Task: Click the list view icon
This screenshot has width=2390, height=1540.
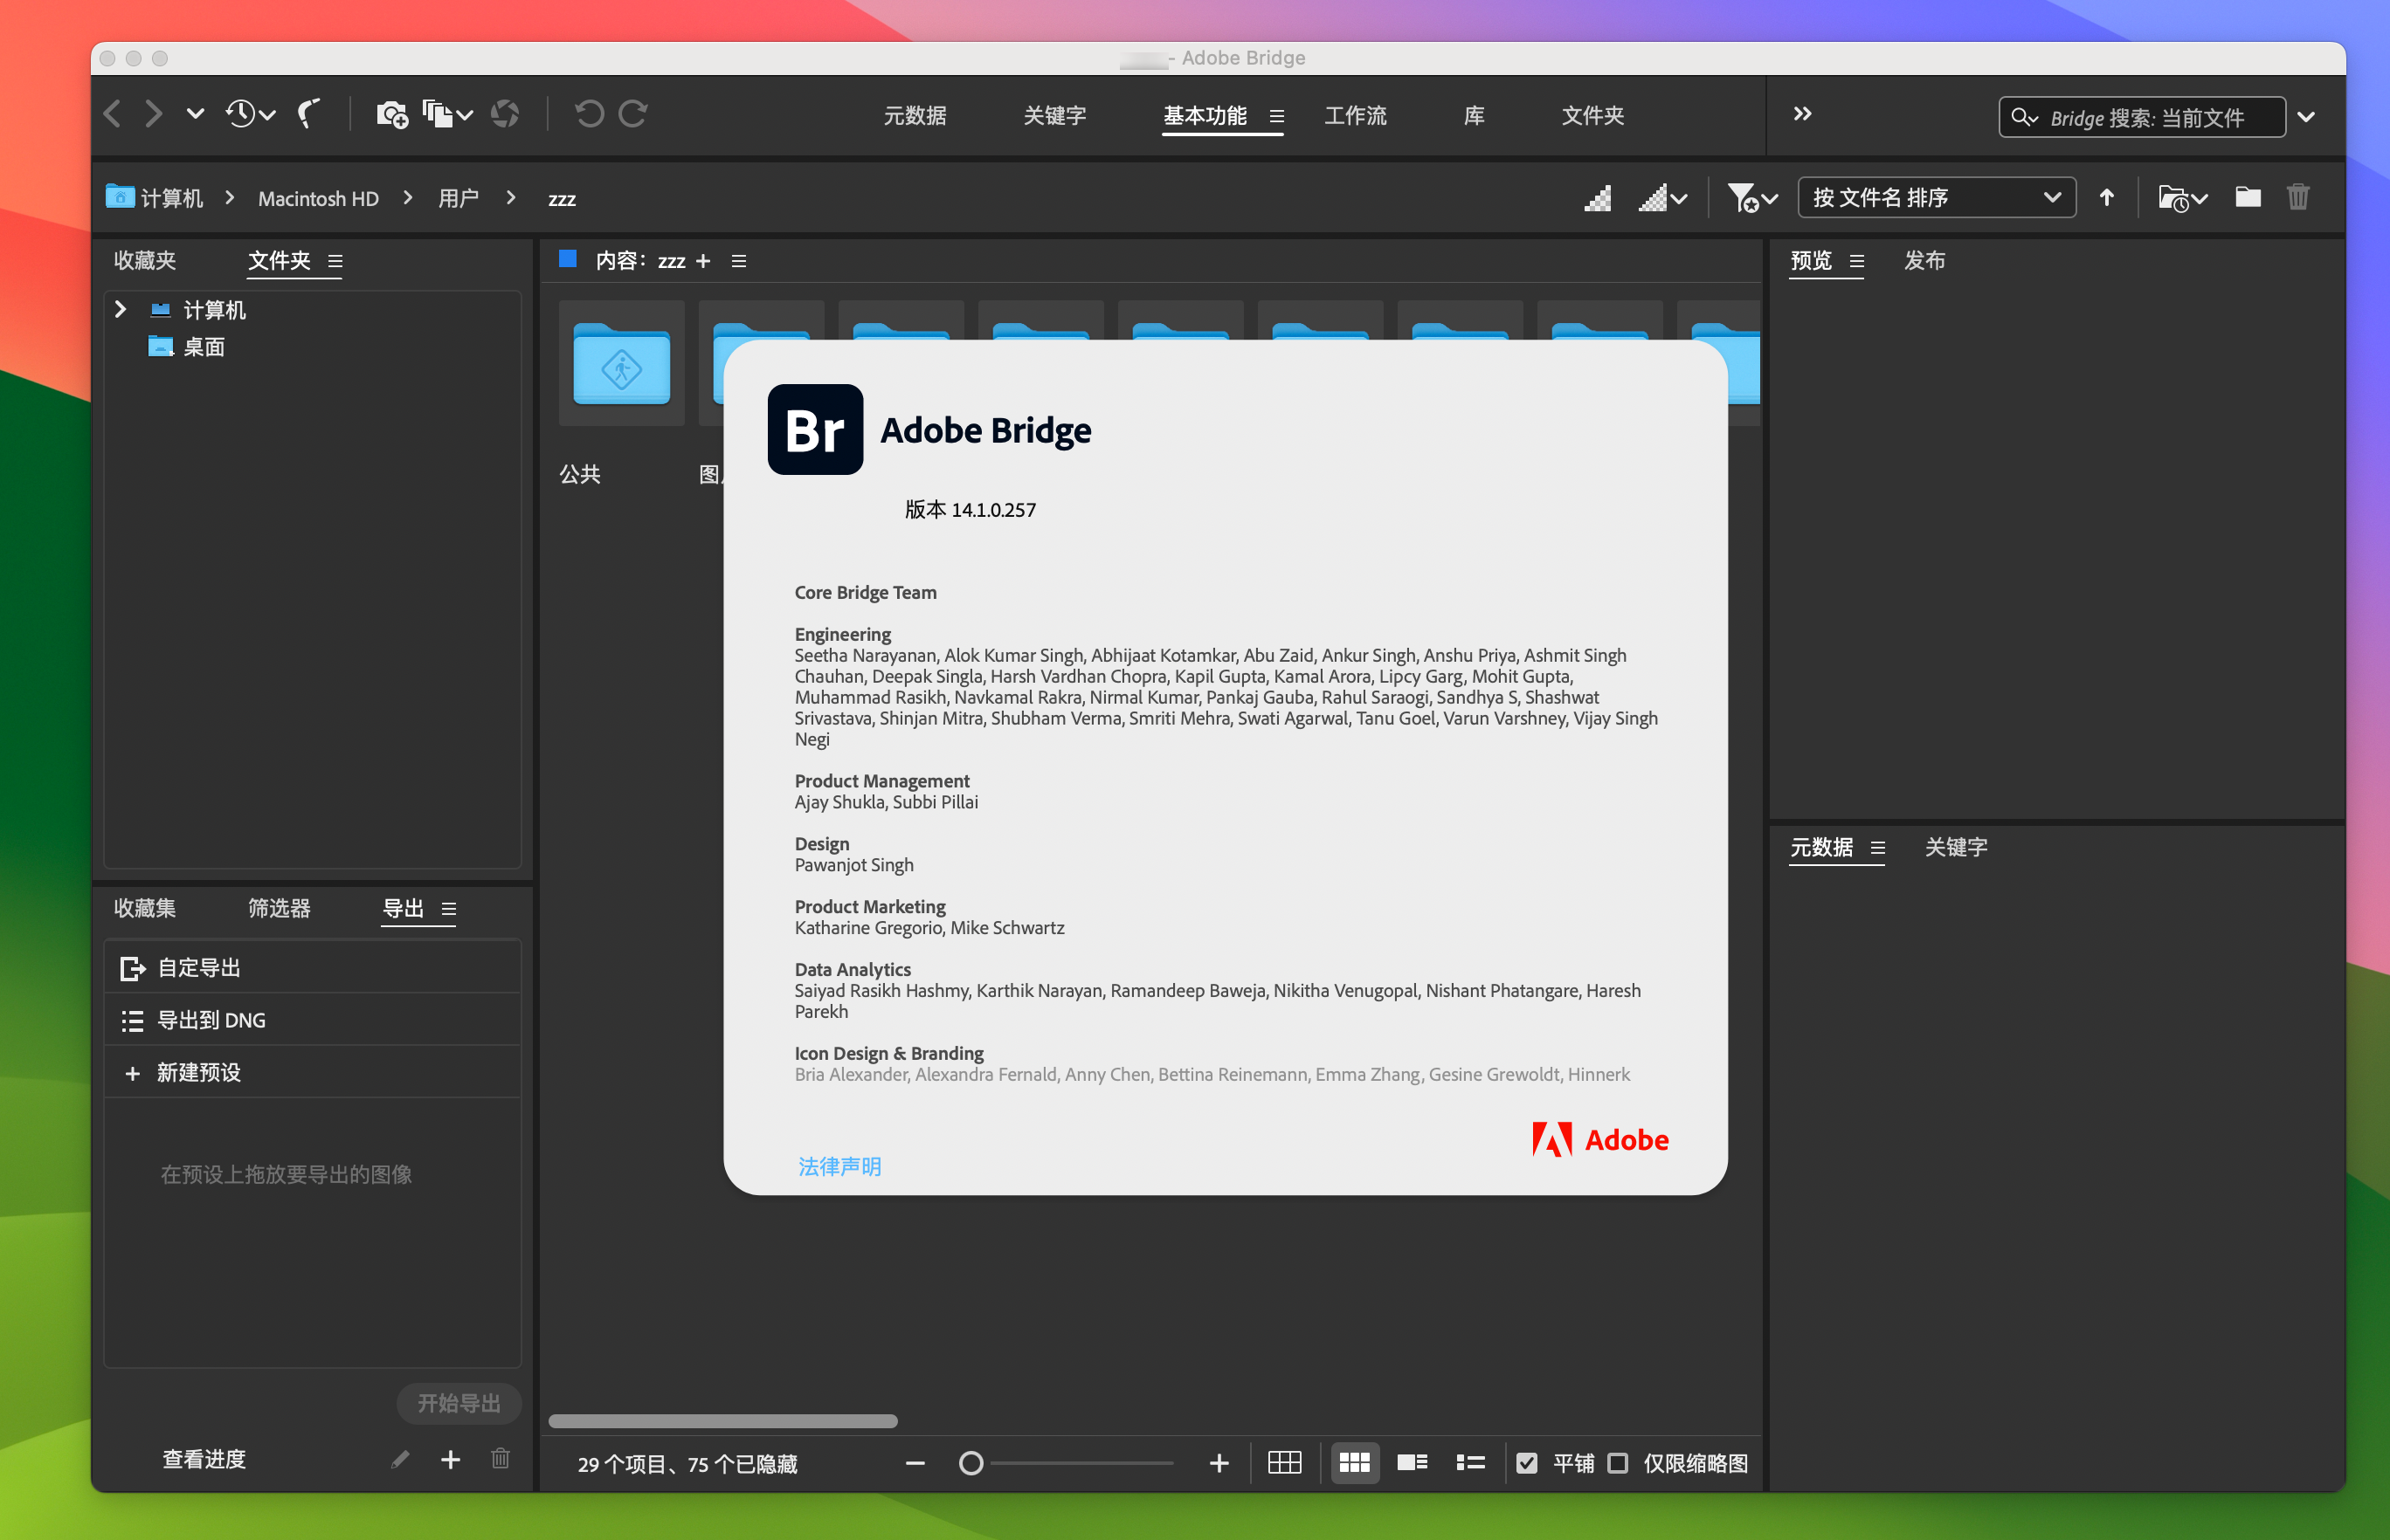Action: tap(1468, 1461)
